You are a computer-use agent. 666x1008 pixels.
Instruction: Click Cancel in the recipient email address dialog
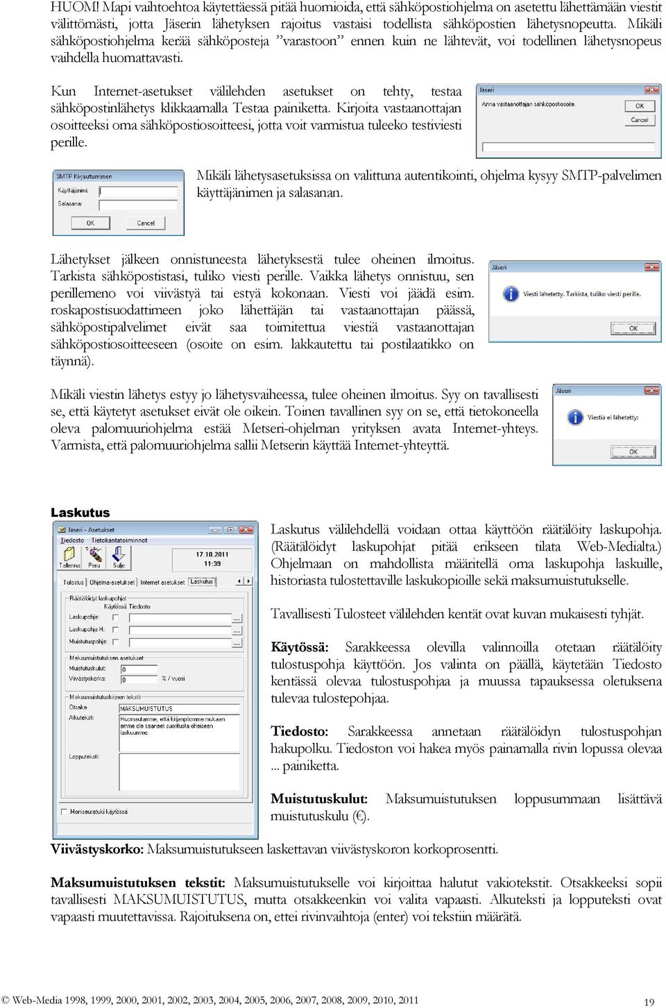point(640,120)
